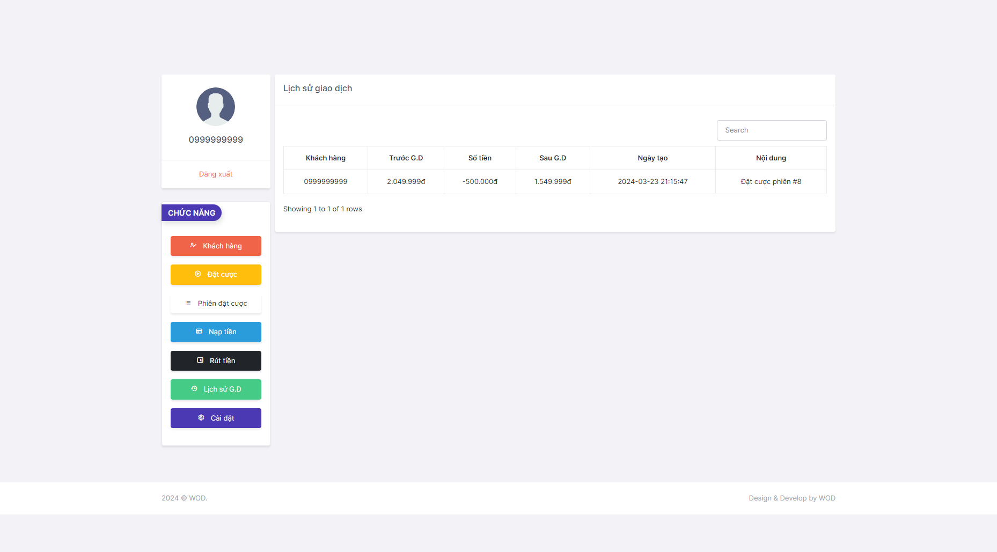Click the play icon on Đặt cược
Viewport: 997px width, 552px height.
point(198,274)
